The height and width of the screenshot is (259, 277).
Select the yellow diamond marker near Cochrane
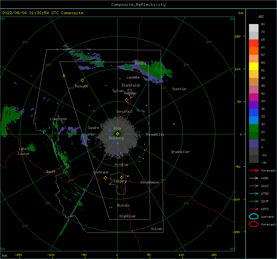106,178
